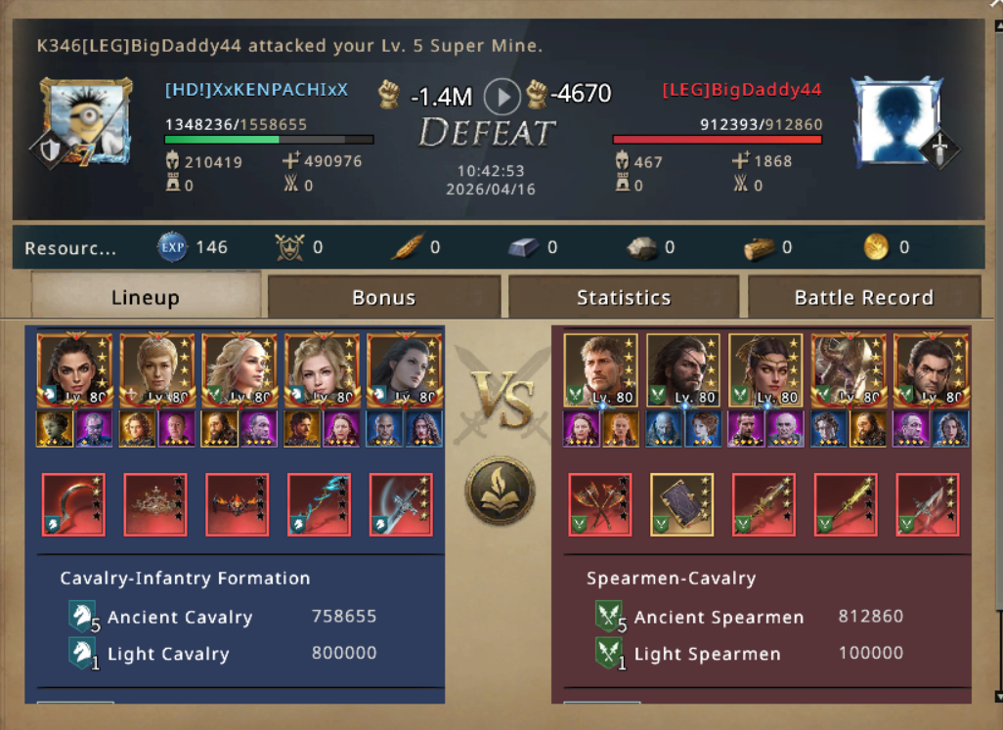Click the wood log resource icon

point(759,247)
